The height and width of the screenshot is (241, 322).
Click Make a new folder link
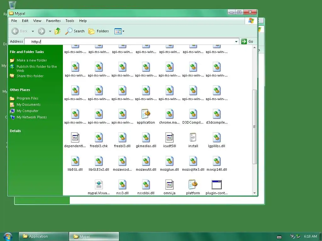click(32, 60)
